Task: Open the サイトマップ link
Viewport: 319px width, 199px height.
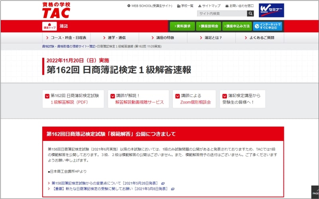Action: coord(211,6)
